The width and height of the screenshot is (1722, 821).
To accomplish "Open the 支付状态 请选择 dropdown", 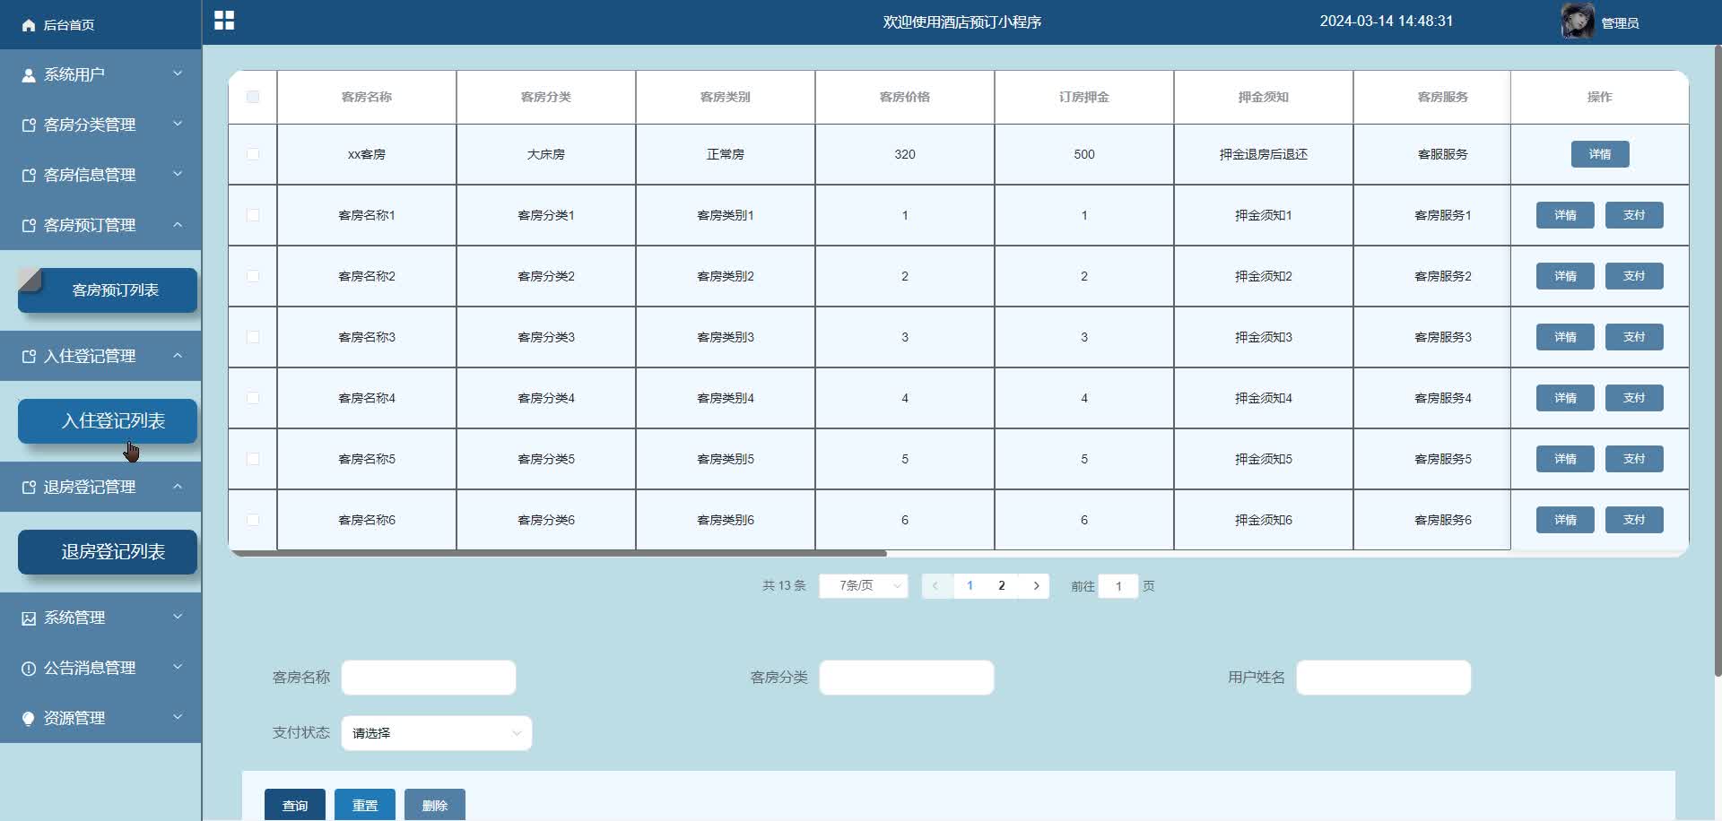I will [437, 733].
